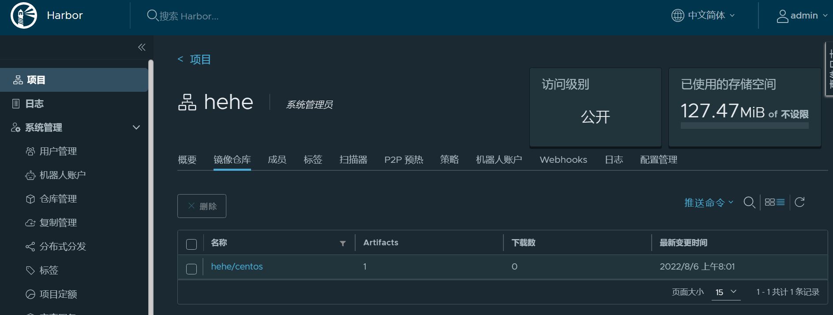Click the 搜索 Harbor search field
The height and width of the screenshot is (315, 833).
point(189,16)
